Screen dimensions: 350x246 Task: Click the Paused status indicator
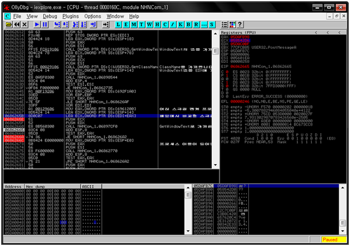click(333, 240)
